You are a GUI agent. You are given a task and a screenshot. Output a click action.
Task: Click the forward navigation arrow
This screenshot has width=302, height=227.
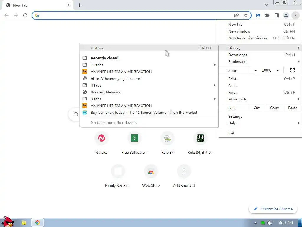pyautogui.click(x=16, y=15)
